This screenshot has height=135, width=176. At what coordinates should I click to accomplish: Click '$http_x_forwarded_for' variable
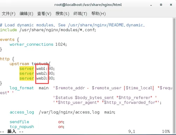click(130, 103)
